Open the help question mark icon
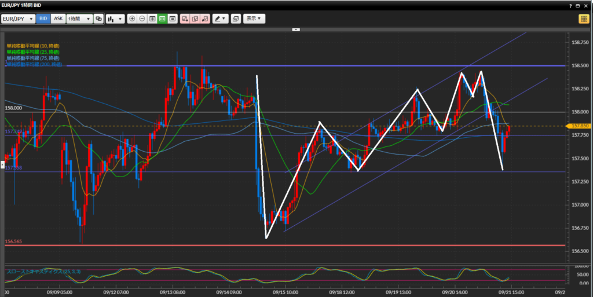This screenshot has height=297, width=593. (570, 5)
